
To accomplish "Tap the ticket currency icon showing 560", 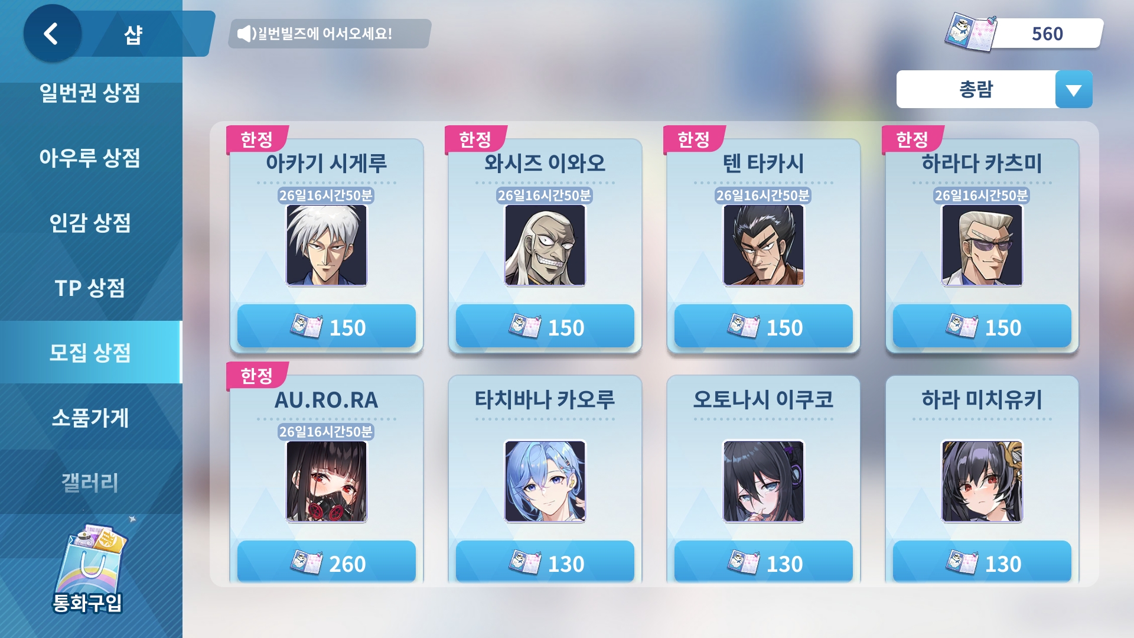I will (x=970, y=33).
